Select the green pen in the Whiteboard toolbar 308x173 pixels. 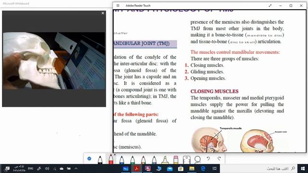pos(132,160)
